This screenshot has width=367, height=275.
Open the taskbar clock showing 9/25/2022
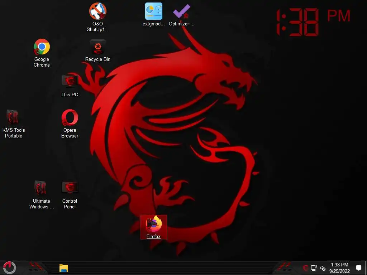(340, 268)
